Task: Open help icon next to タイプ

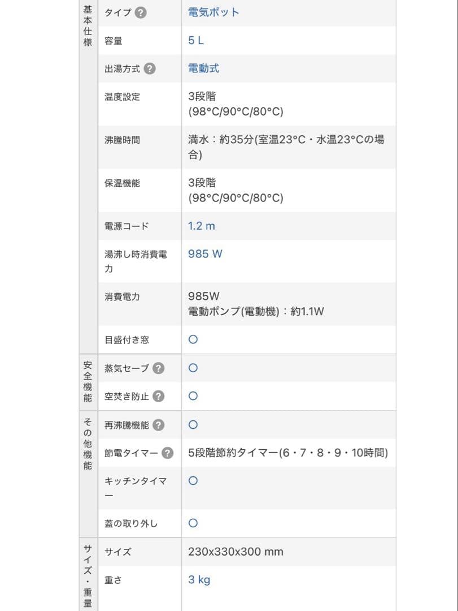Action: coord(141,12)
